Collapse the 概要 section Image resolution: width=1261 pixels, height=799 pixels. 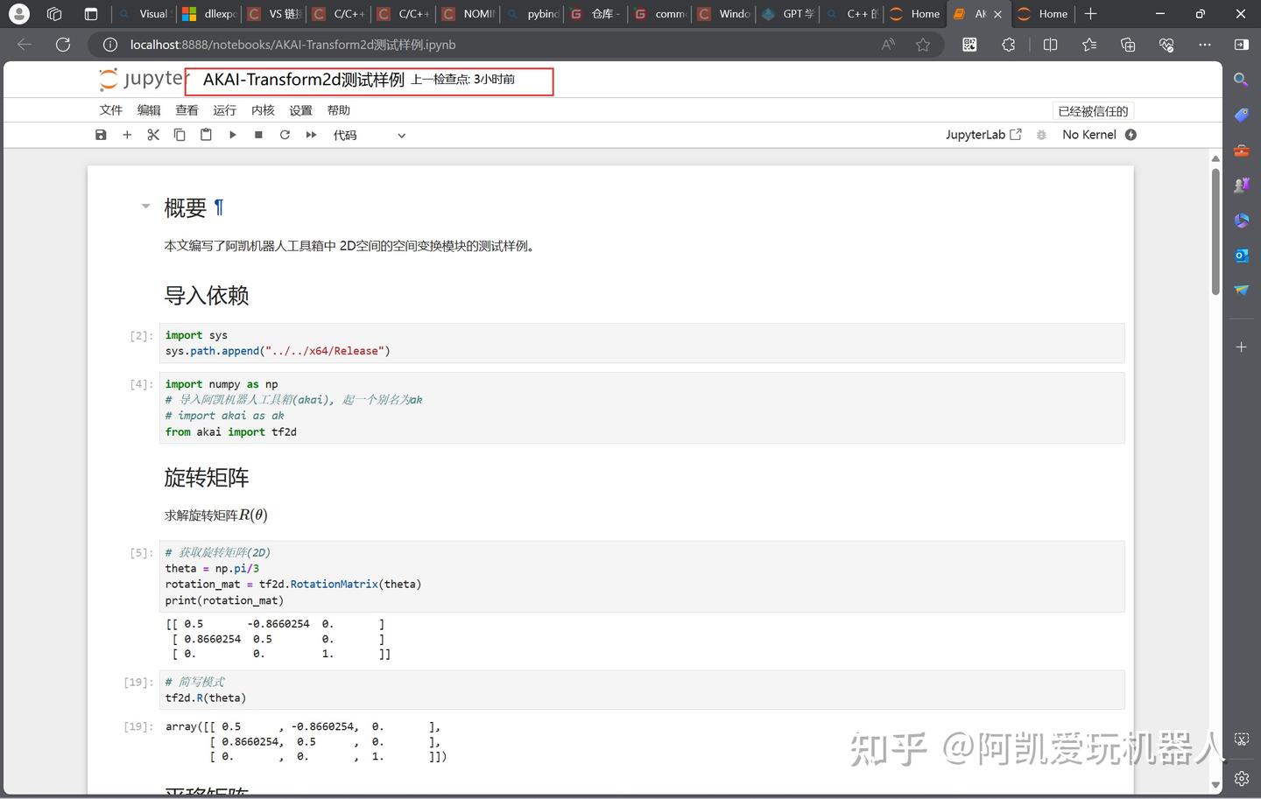point(145,207)
